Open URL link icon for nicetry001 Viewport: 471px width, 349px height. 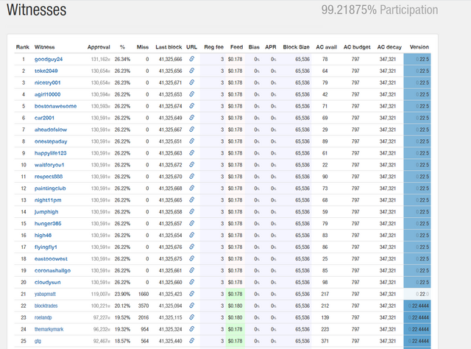click(x=191, y=82)
